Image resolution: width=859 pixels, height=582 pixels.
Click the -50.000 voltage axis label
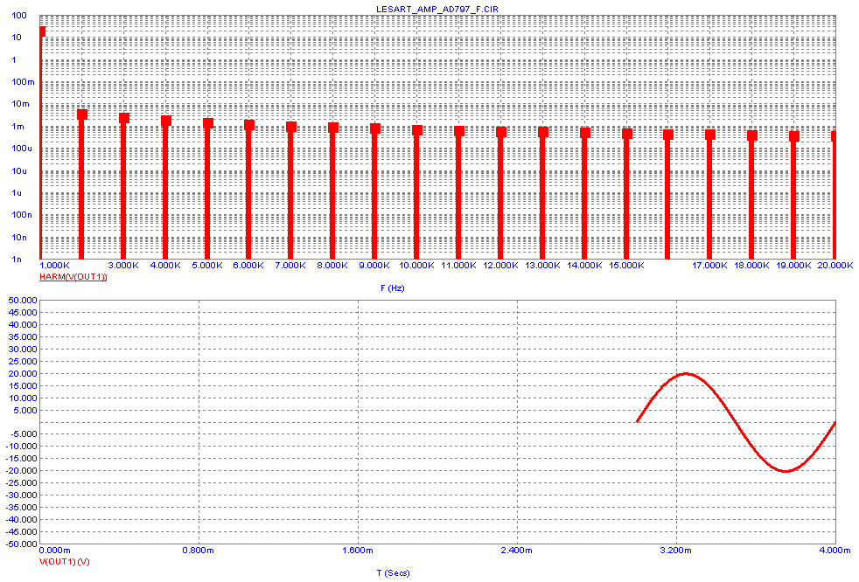pos(21,544)
